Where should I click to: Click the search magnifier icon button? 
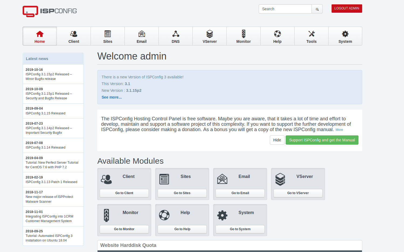pos(317,9)
